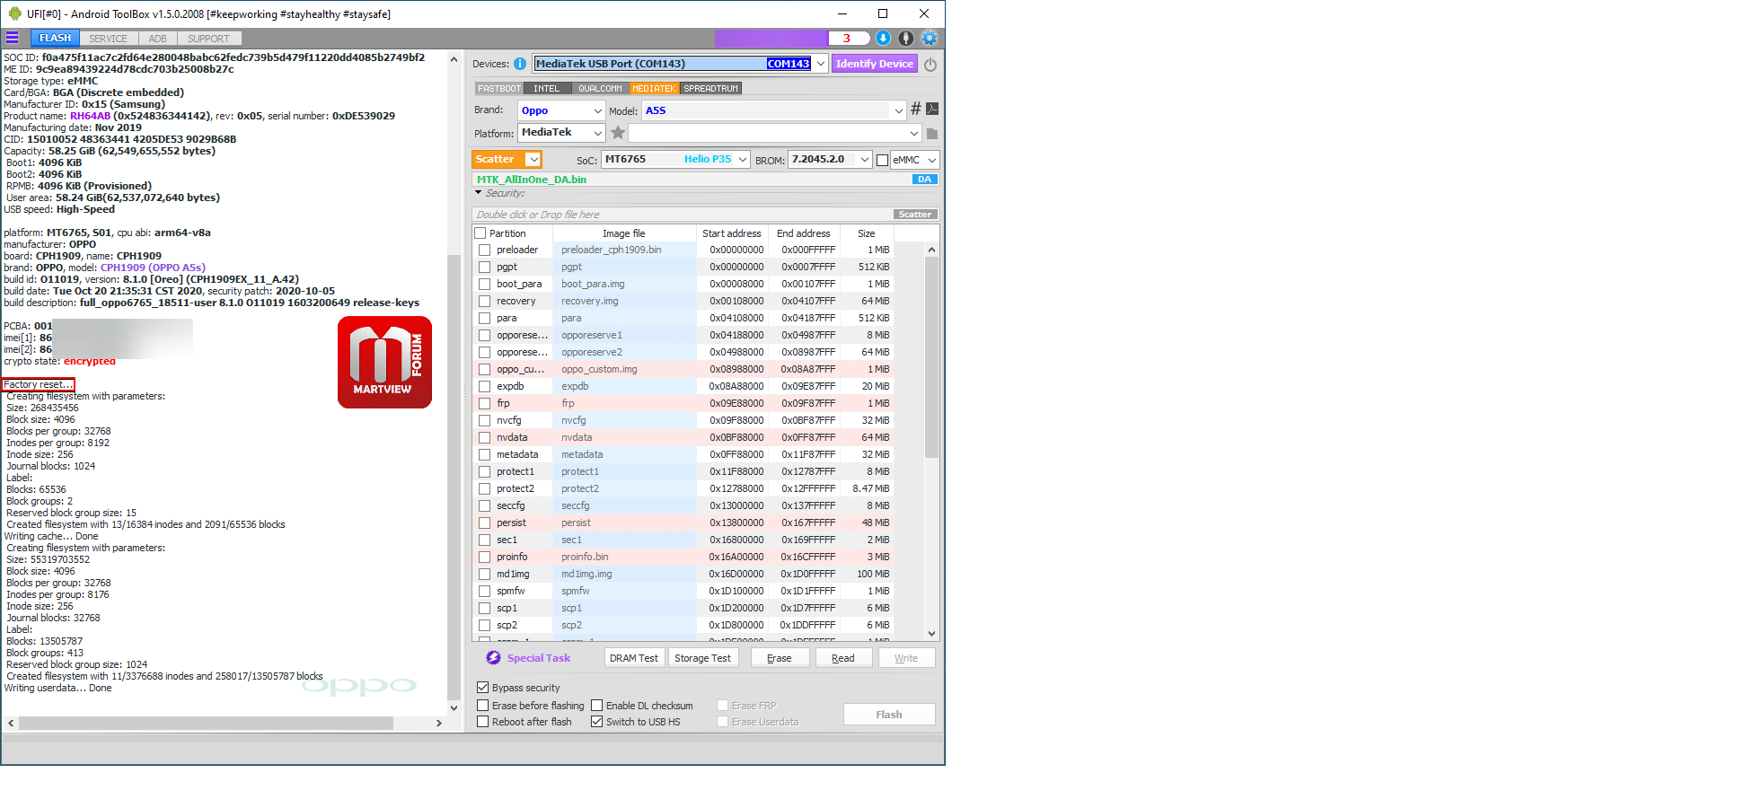Check the nvdata partition checkbox

click(485, 438)
